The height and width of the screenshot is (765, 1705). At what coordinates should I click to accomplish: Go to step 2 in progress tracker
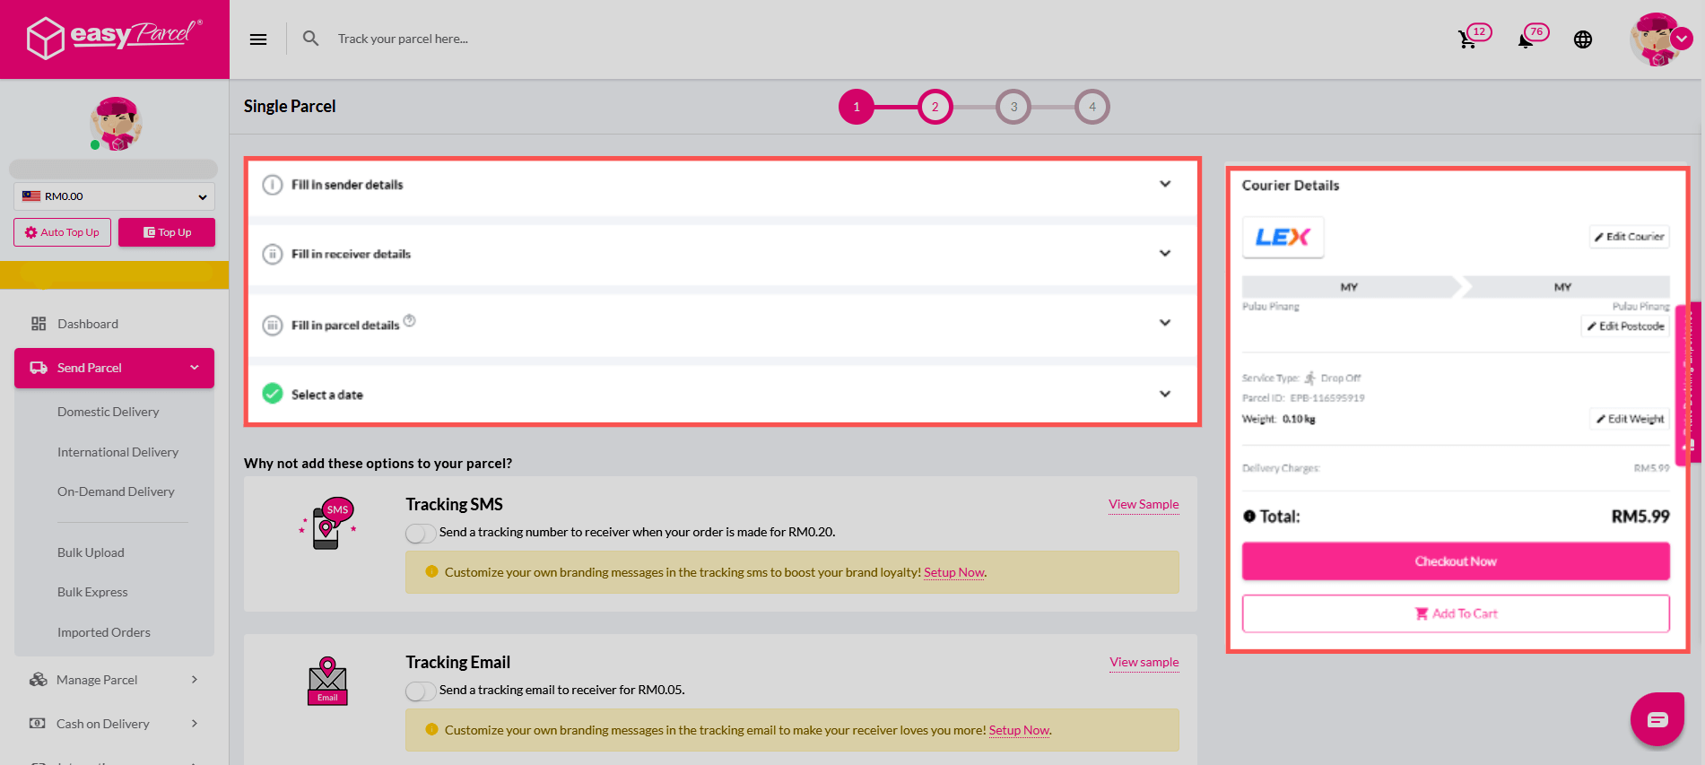click(935, 107)
